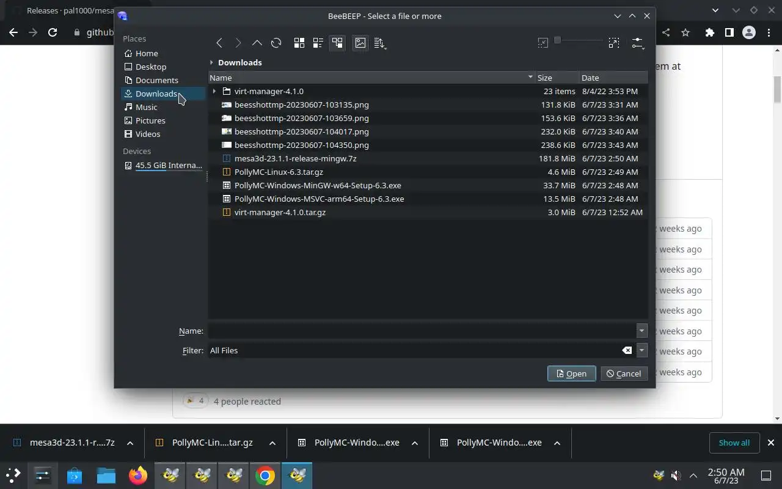
Task: Switch to Detailed tree view mode
Action: [x=337, y=43]
